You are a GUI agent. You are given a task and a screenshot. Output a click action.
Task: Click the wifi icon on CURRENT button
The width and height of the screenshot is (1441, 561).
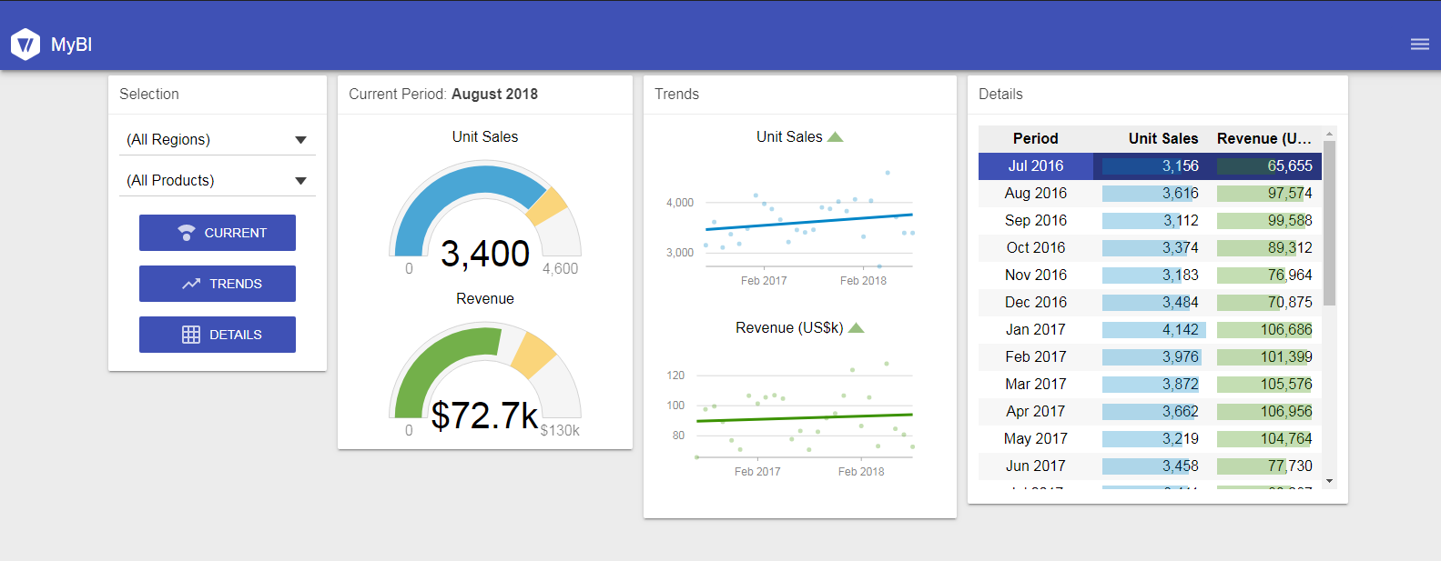187,233
